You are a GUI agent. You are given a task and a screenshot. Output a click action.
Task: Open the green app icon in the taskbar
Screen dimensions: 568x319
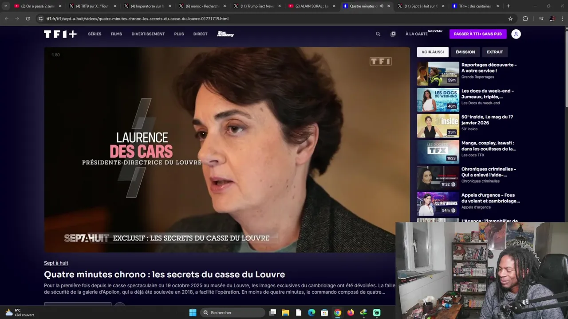tap(377, 312)
